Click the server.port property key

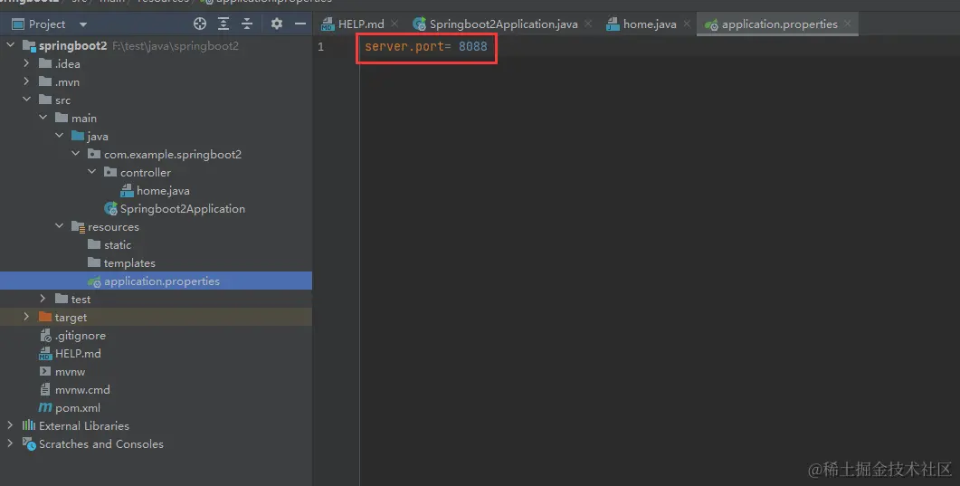(x=404, y=46)
